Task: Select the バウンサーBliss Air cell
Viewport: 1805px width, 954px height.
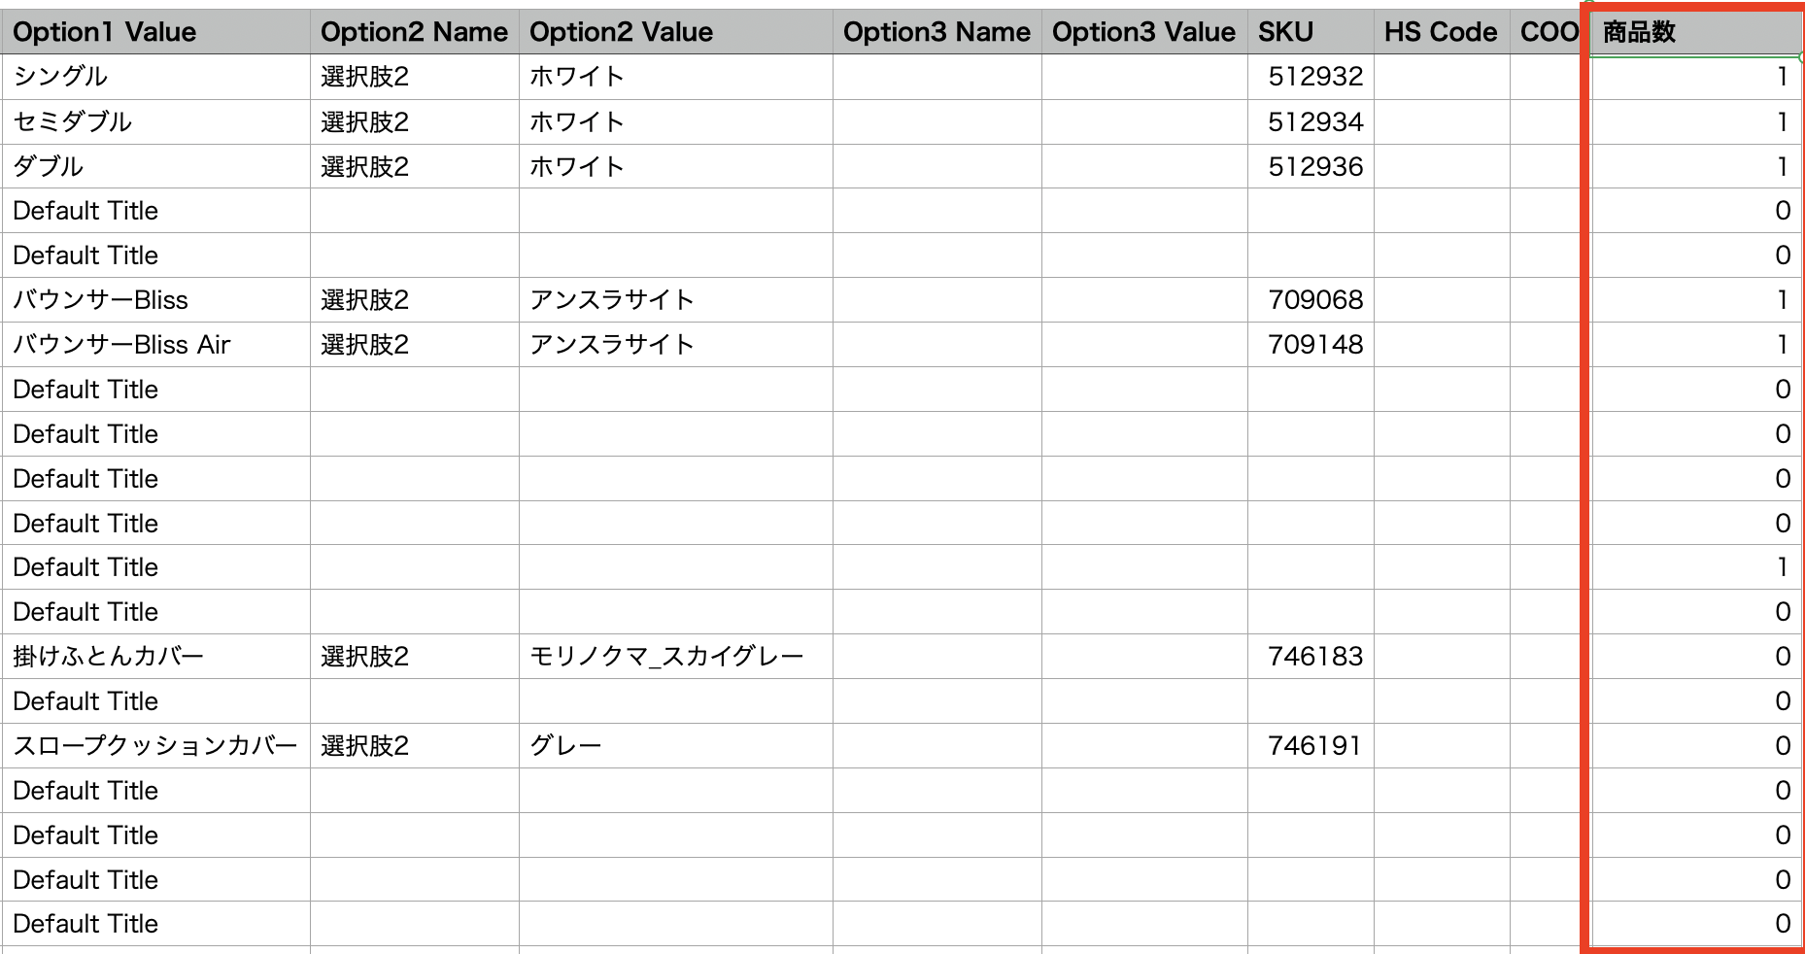Action: coord(155,345)
